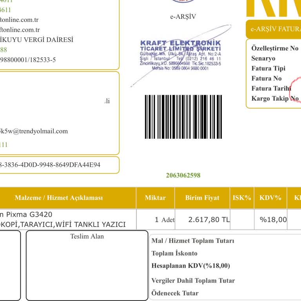Click Mal / Hizmet Toplam Tutarı label
Image resolution: width=301 pixels, height=301 pixels.
pyautogui.click(x=193, y=241)
